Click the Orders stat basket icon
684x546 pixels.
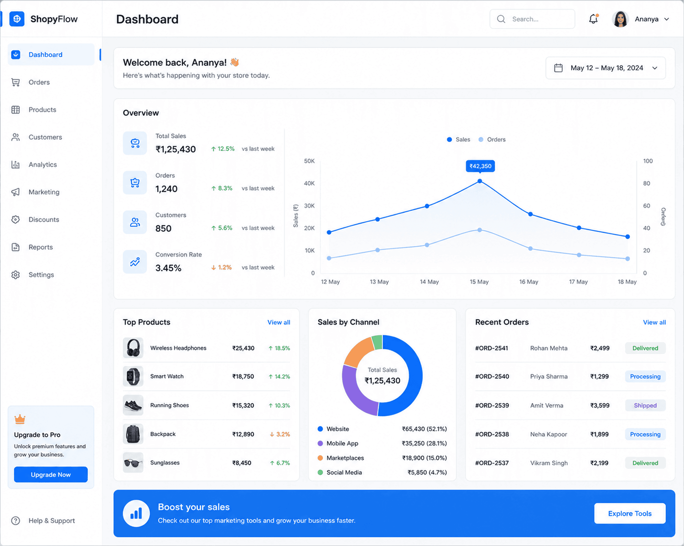click(135, 183)
